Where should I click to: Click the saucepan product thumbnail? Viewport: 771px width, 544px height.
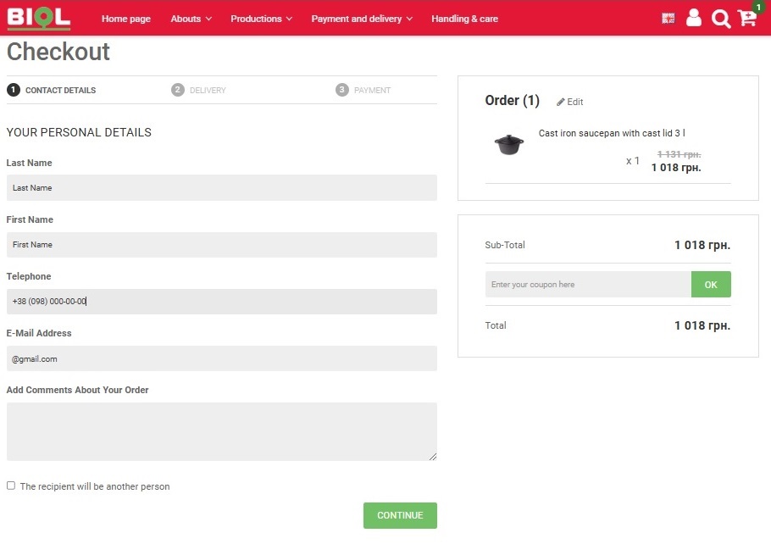(x=508, y=145)
